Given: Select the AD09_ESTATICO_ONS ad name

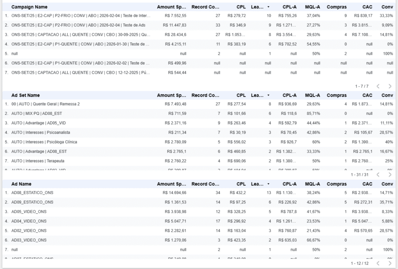Looking at the screenshot, I should click(32, 202).
